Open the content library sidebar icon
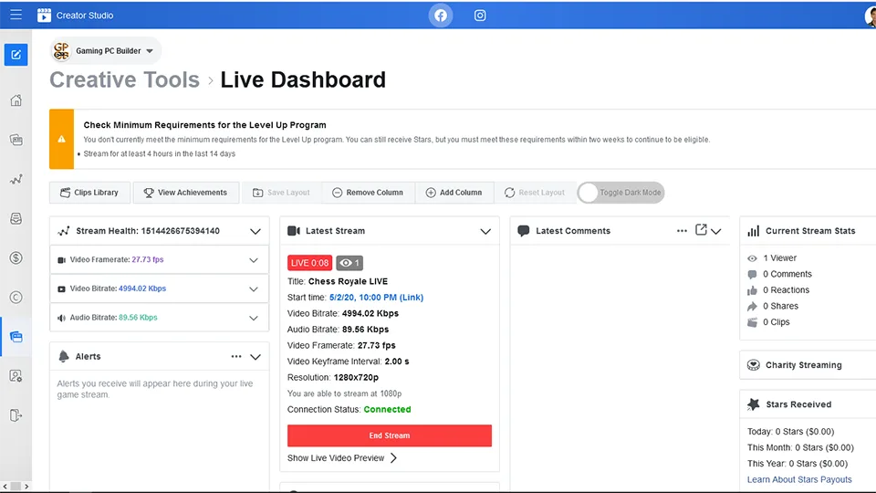The height and width of the screenshot is (493, 876). point(16,140)
